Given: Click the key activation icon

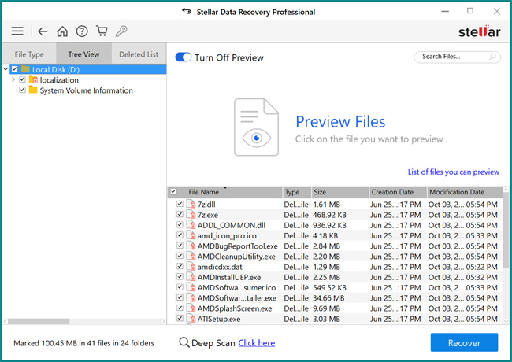Looking at the screenshot, I should pyautogui.click(x=121, y=31).
